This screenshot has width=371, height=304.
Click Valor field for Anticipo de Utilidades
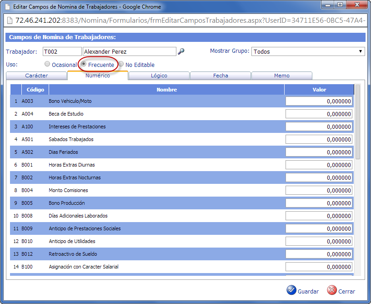[319, 241]
